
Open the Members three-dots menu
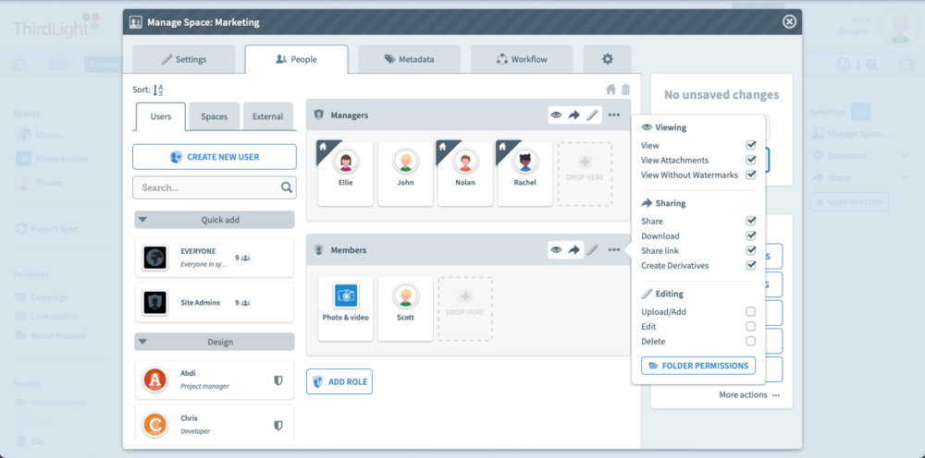pyautogui.click(x=614, y=250)
